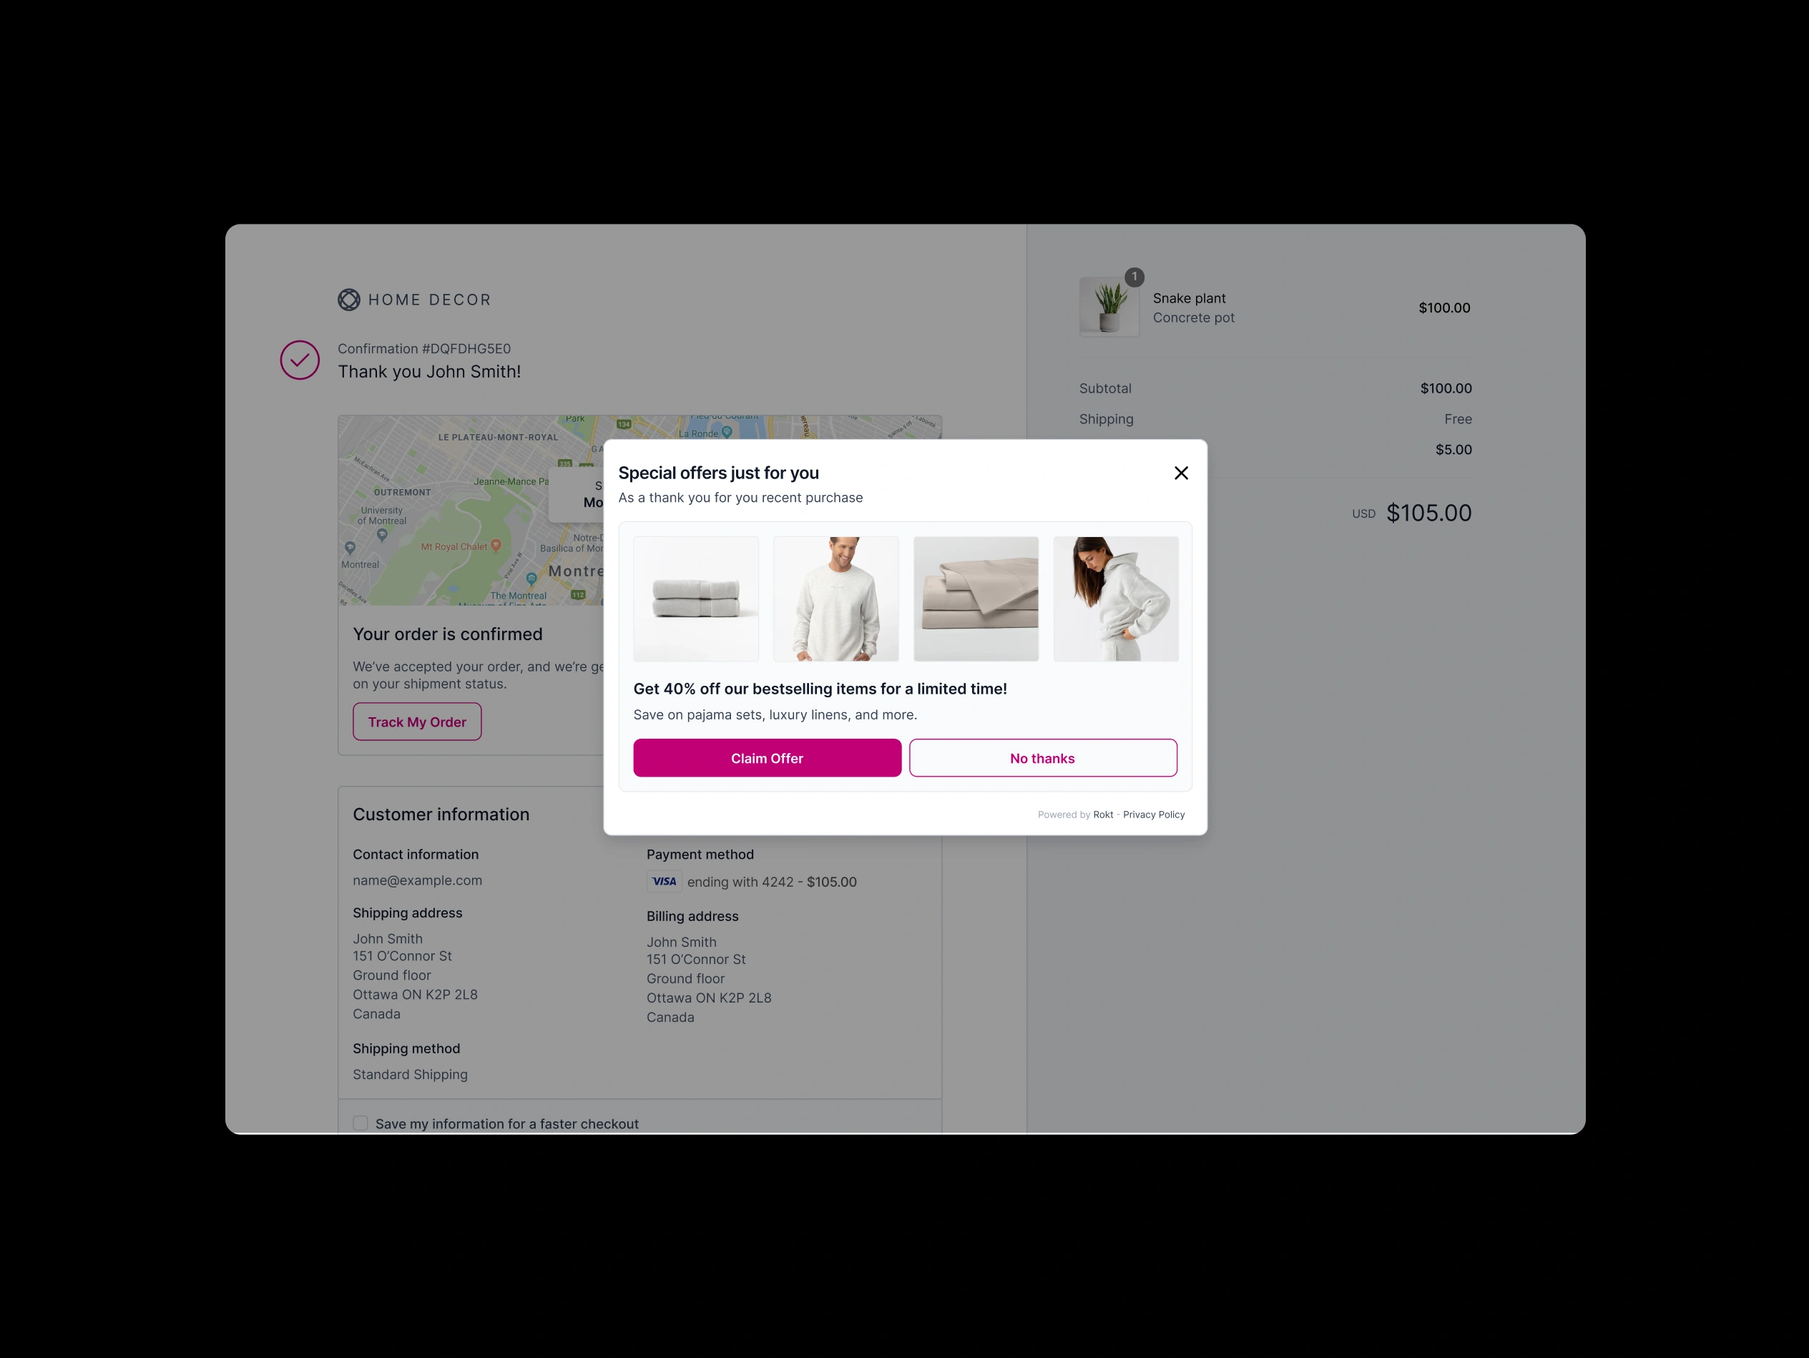Select the man in pajama top image
Image resolution: width=1809 pixels, height=1358 pixels.
coord(835,599)
